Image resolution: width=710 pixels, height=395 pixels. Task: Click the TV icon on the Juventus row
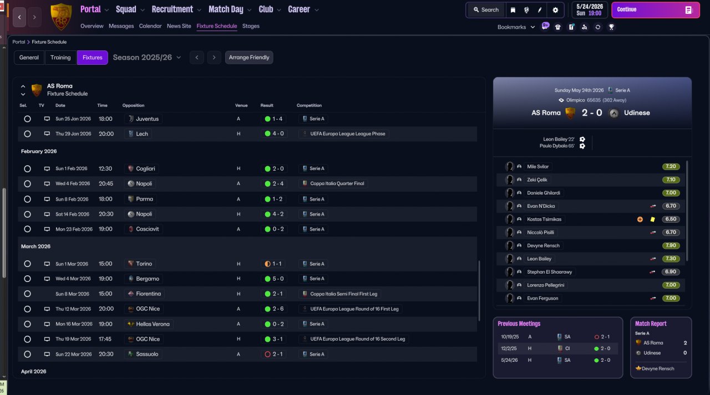tap(47, 119)
